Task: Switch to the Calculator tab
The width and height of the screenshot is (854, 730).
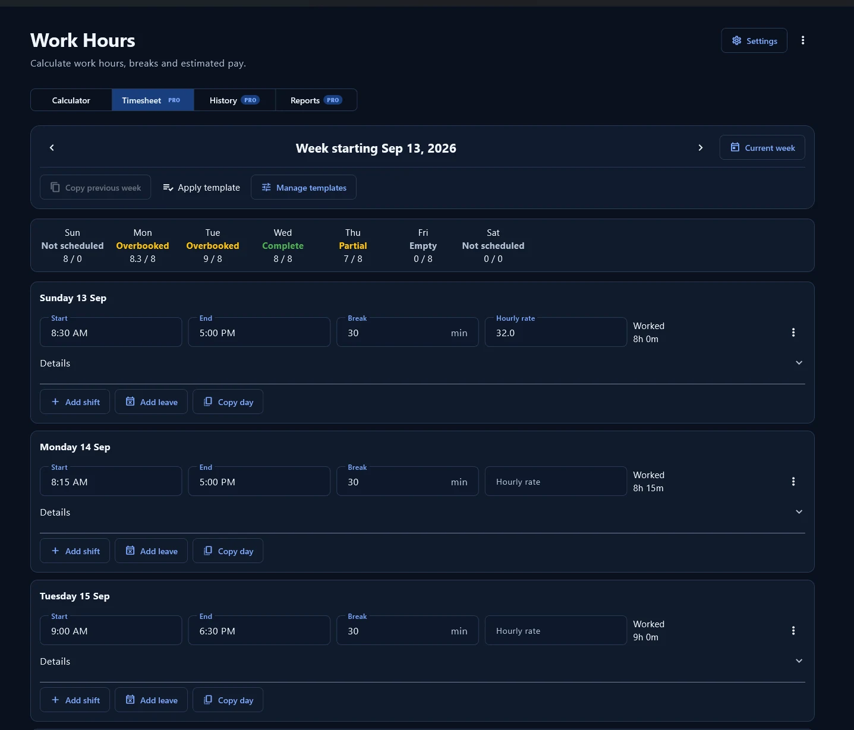Action: [71, 100]
